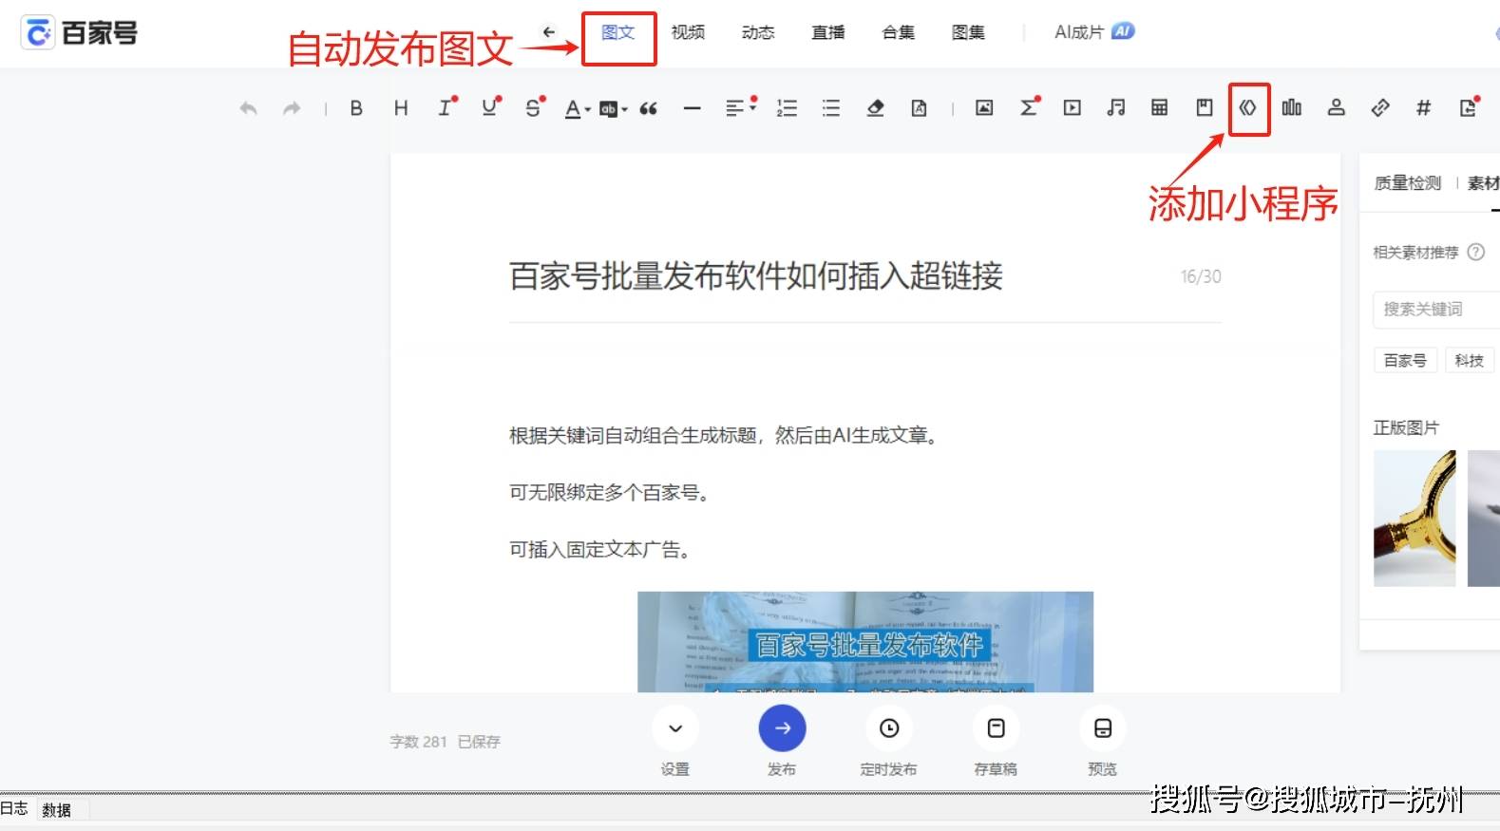Click the document template icon after eraser
Screen dimensions: 1500x831
tap(919, 108)
